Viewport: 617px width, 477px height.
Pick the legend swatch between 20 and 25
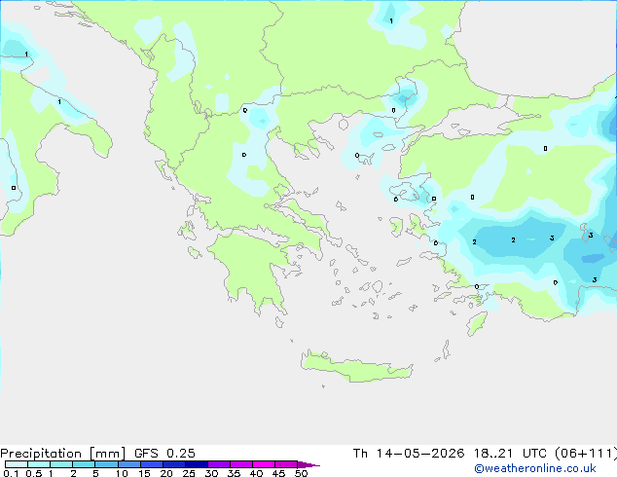174,464
